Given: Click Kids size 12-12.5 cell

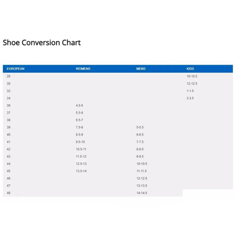Looking at the screenshot, I should pos(192,83).
